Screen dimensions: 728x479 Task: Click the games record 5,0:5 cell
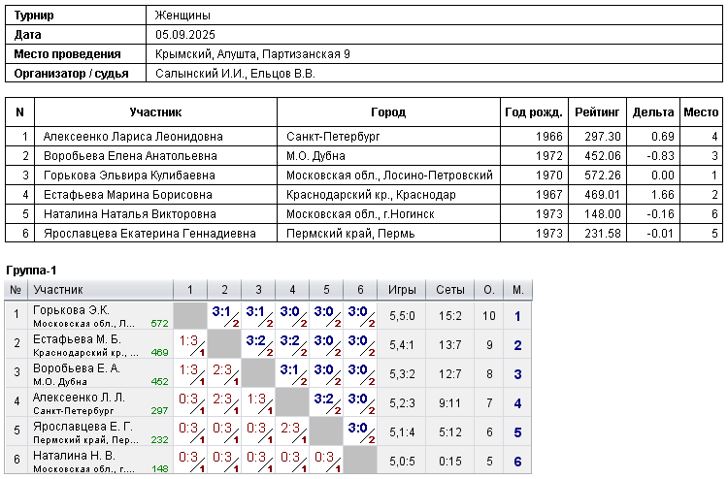(x=402, y=461)
